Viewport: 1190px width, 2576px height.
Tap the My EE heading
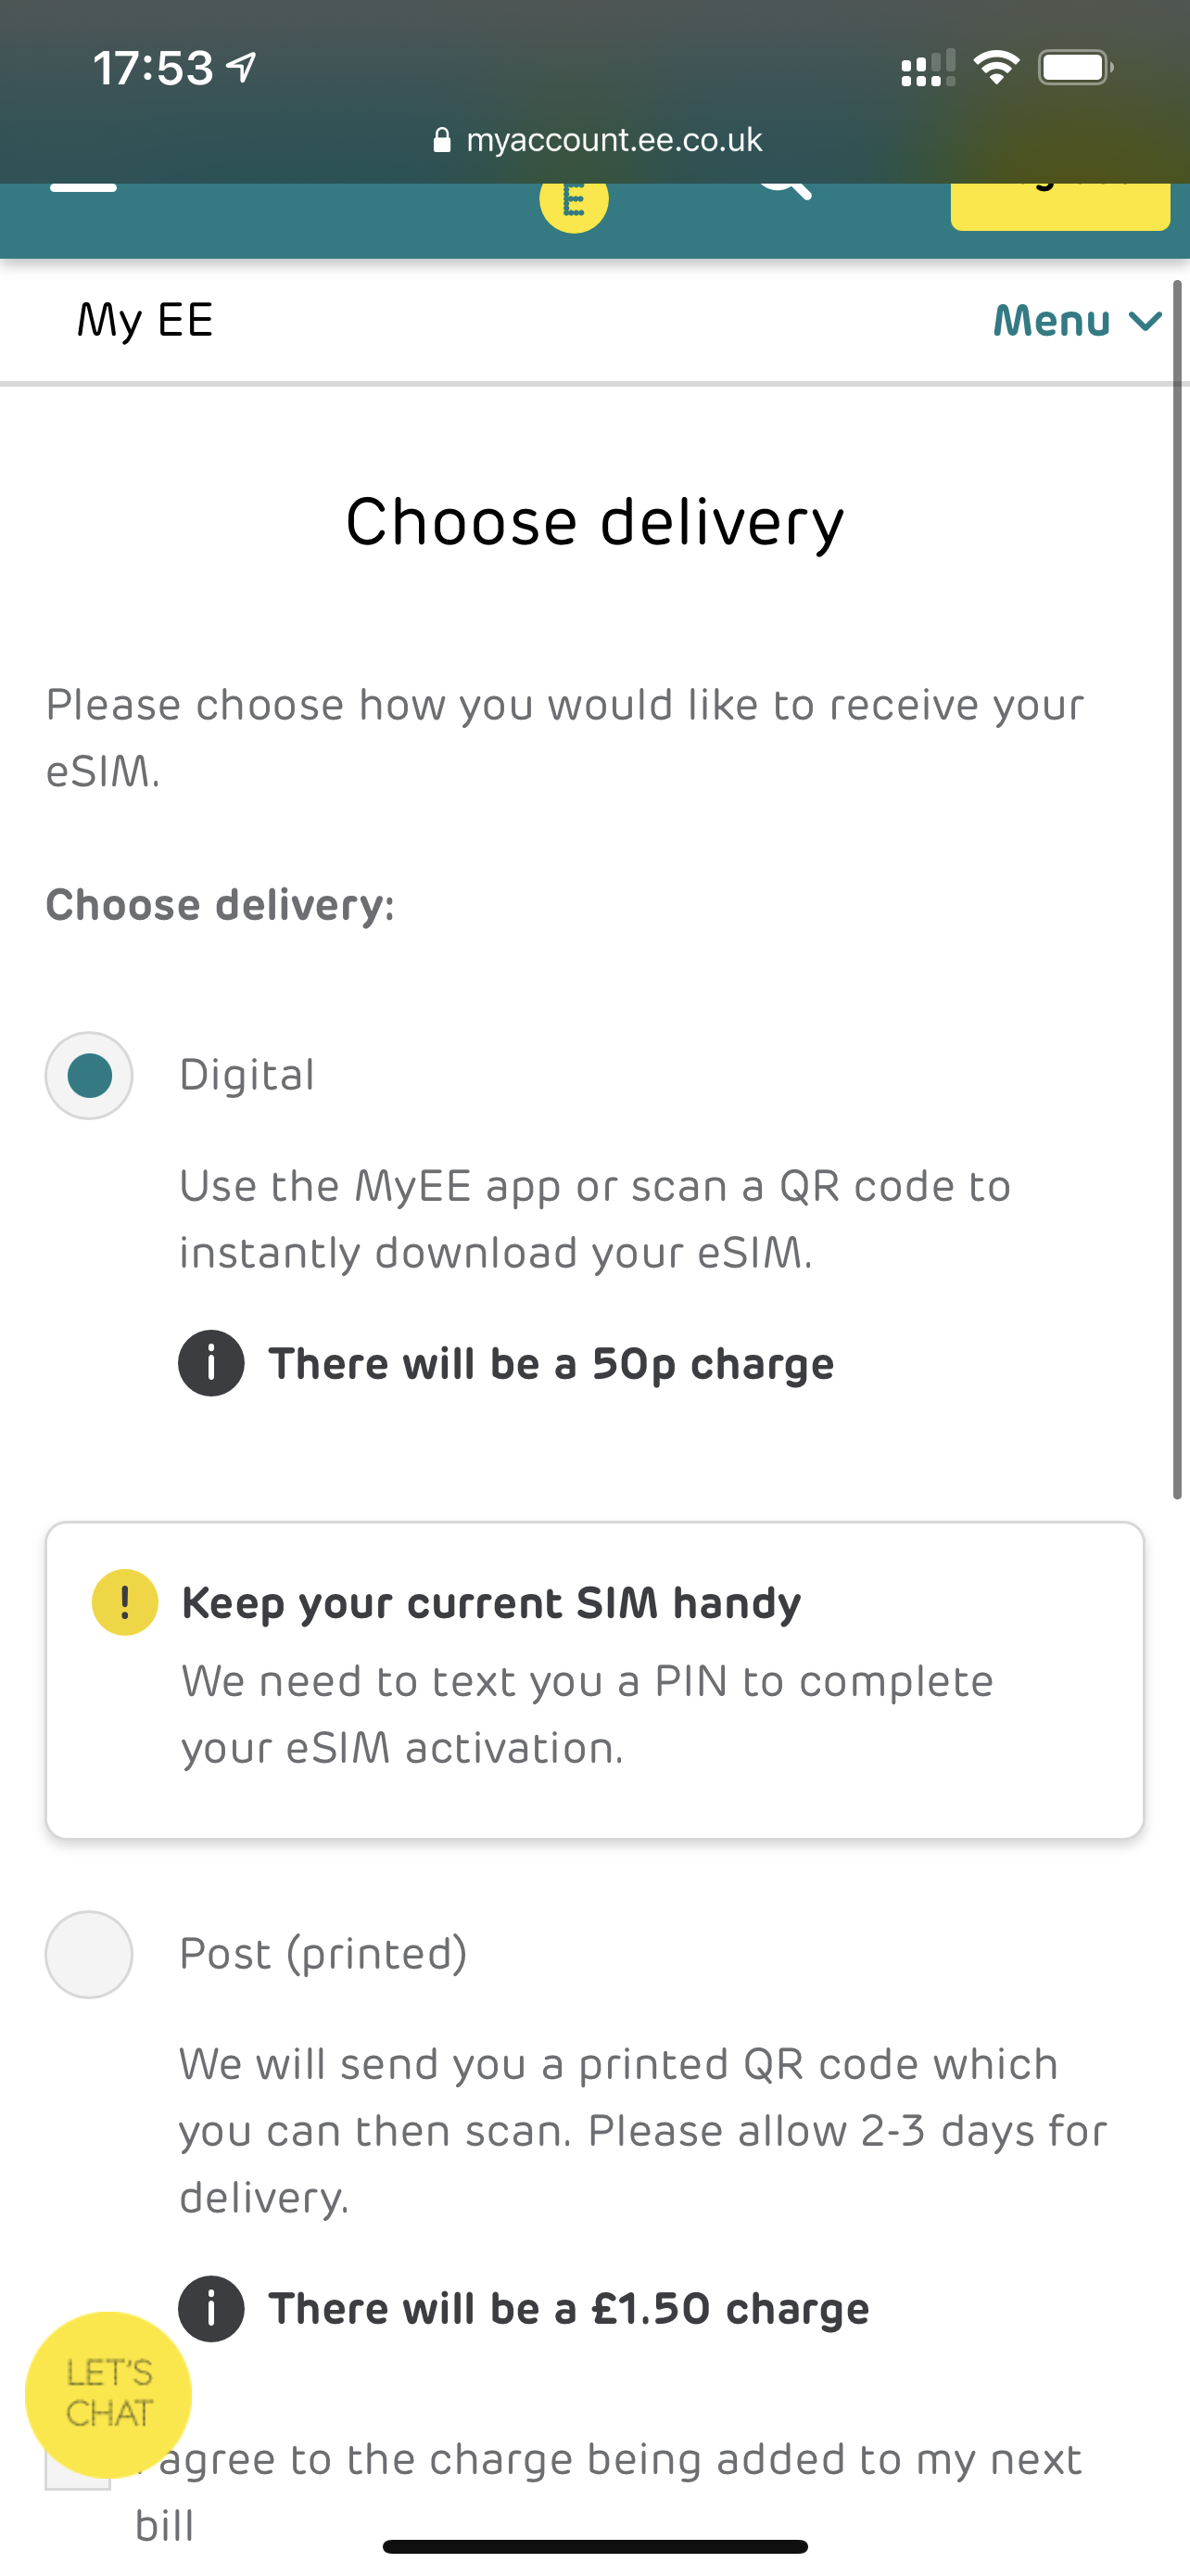[145, 321]
